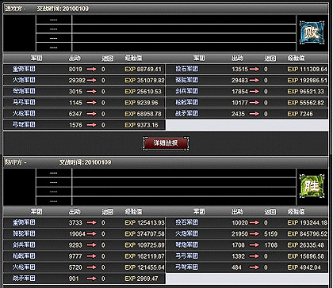Select the dispatched value 5720

75,267
